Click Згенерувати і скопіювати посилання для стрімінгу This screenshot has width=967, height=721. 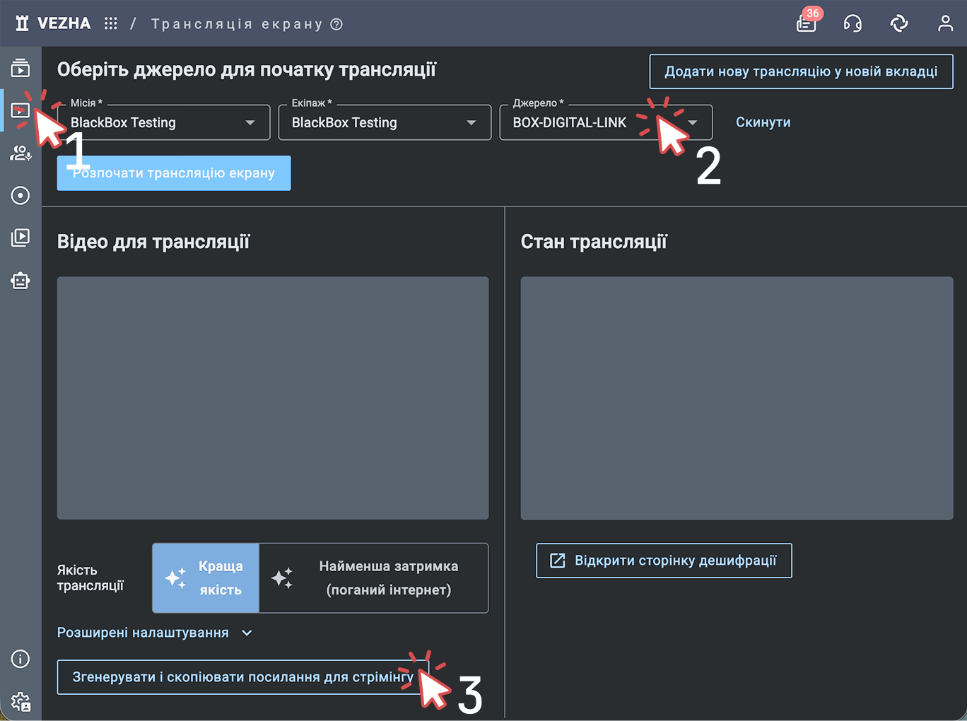pyautogui.click(x=243, y=677)
